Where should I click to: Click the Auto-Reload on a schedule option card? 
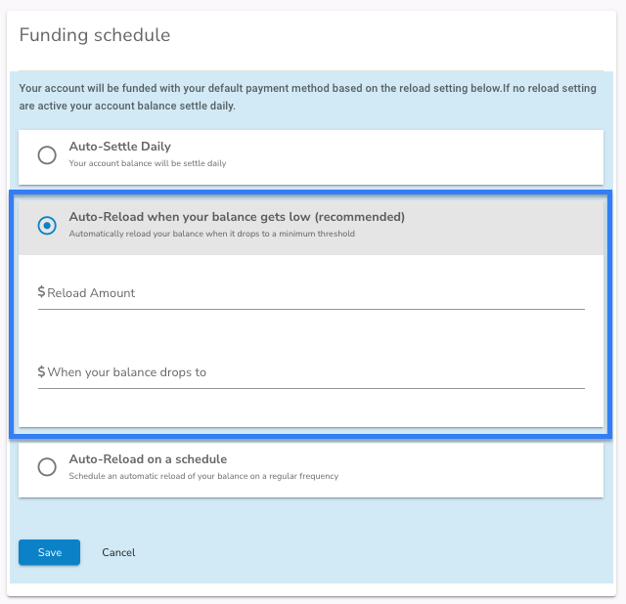click(x=311, y=469)
